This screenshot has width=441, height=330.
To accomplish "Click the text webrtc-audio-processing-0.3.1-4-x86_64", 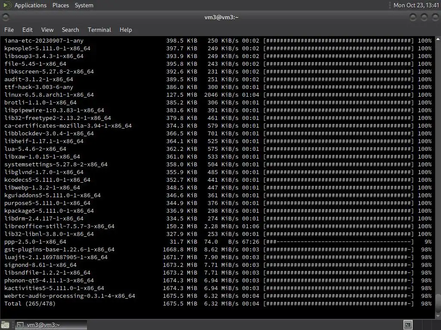I will pos(70,296).
